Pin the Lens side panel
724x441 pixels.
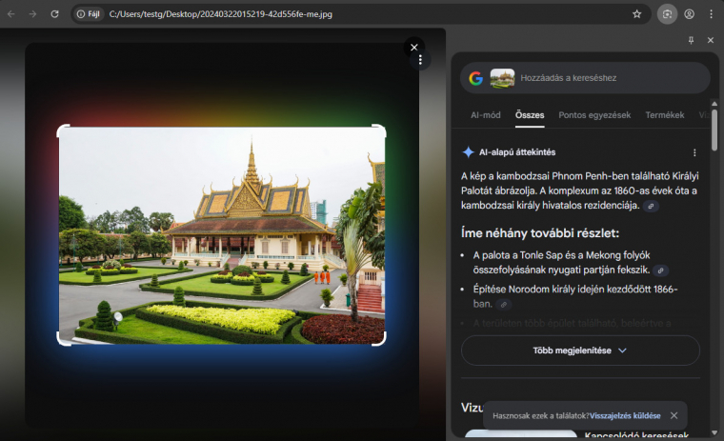[x=692, y=40]
